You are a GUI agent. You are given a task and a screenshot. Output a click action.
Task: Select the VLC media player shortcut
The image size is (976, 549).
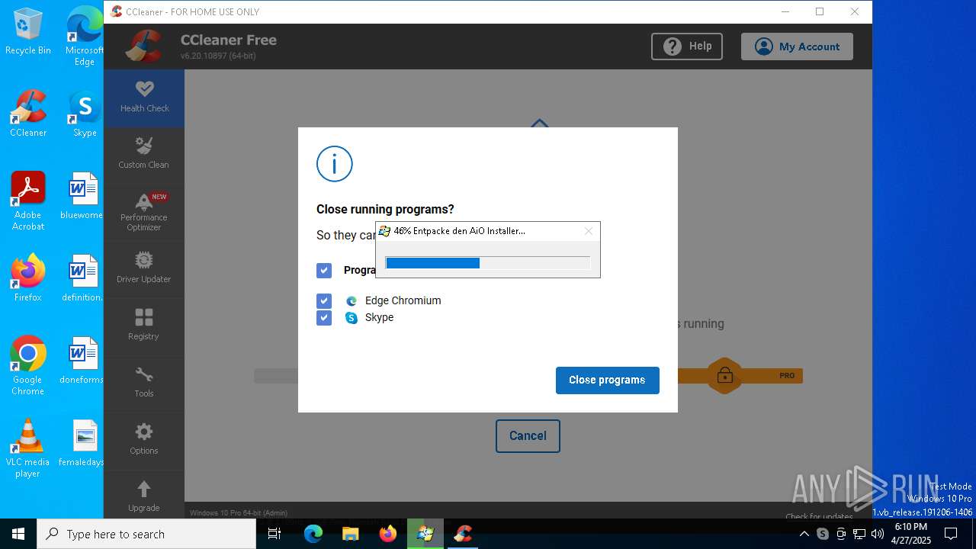[x=28, y=448]
